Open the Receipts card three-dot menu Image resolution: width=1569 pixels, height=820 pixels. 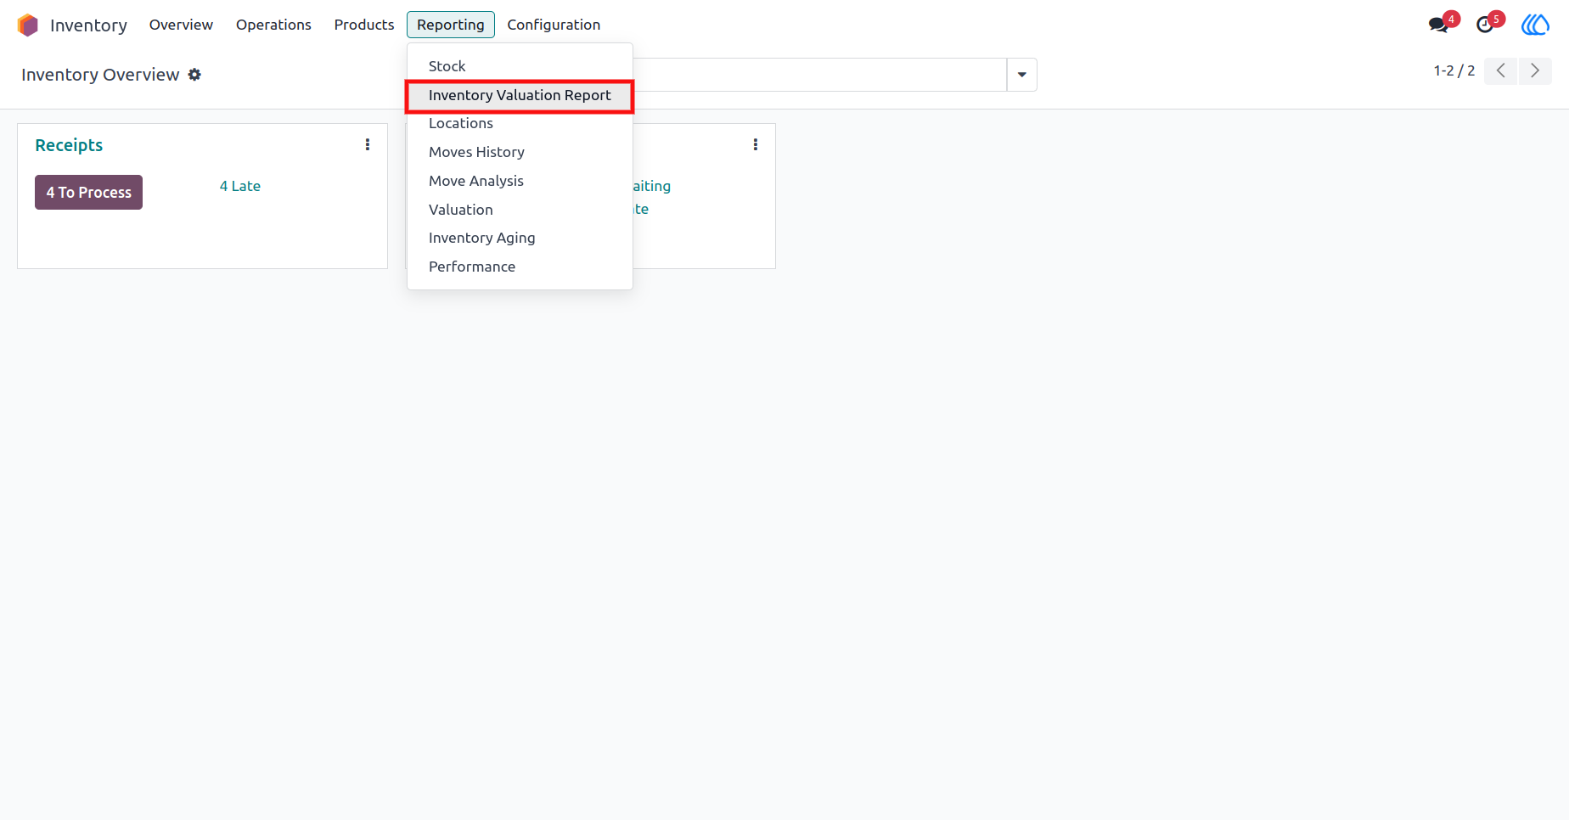pyautogui.click(x=368, y=145)
